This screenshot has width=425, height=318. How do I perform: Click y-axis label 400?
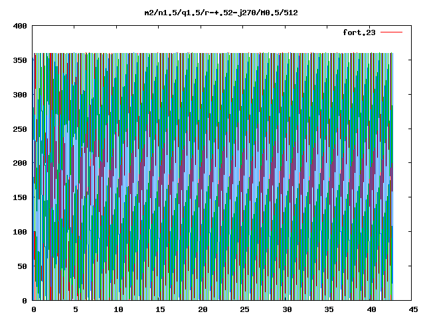pos(20,26)
